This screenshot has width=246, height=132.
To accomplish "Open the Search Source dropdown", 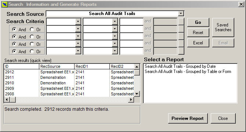I will pos(181,14).
